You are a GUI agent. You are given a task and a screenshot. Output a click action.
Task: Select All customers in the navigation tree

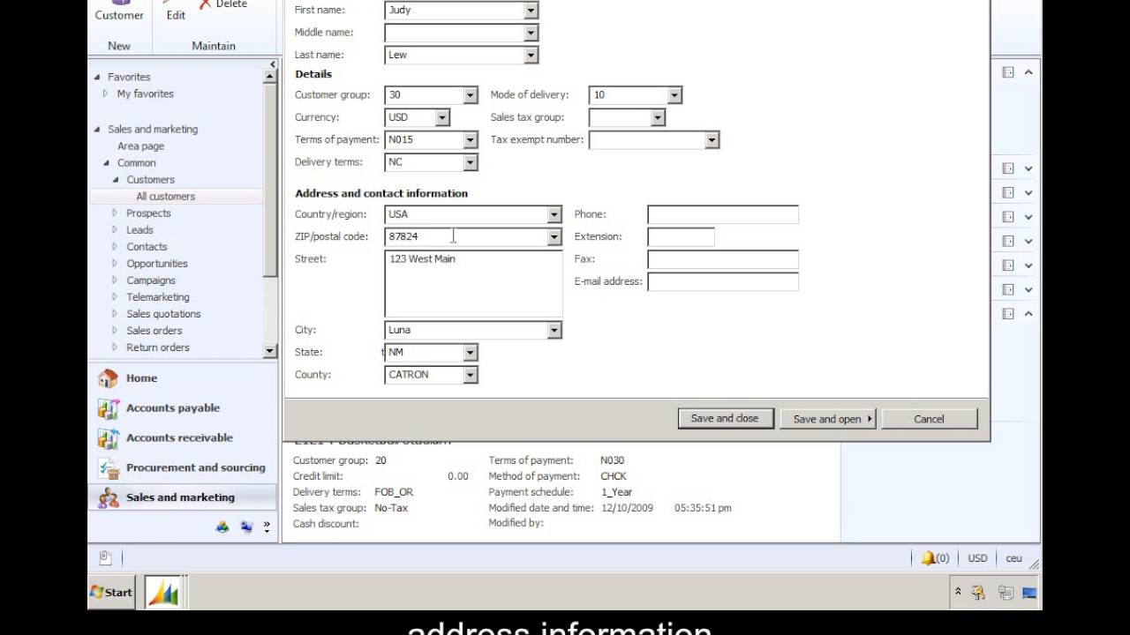click(166, 197)
